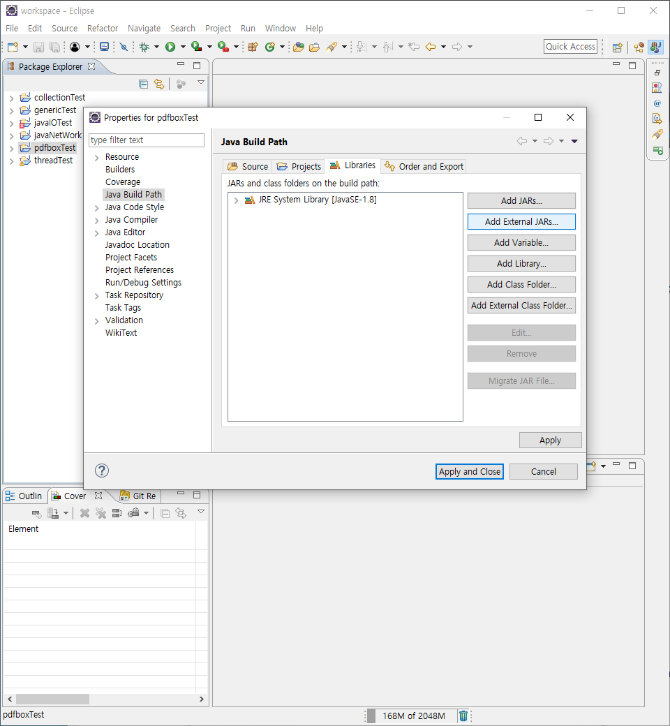Click the Previous Annotation toolbar icon
The image size is (670, 726).
point(388,47)
